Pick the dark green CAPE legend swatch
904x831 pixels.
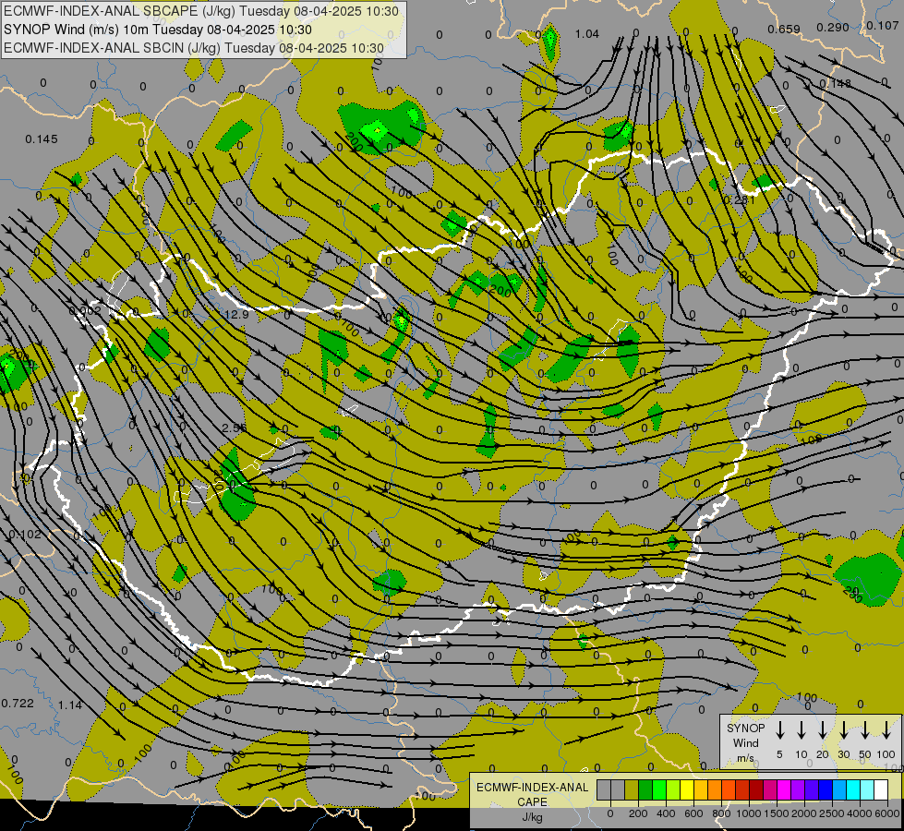[645, 789]
